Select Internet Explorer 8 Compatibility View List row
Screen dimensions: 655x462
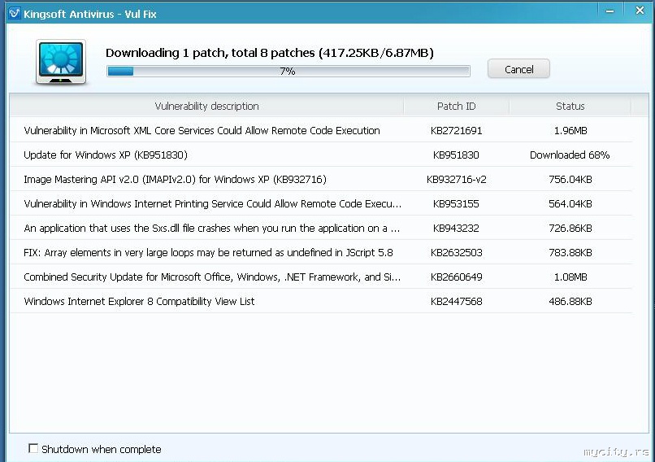tap(321, 301)
